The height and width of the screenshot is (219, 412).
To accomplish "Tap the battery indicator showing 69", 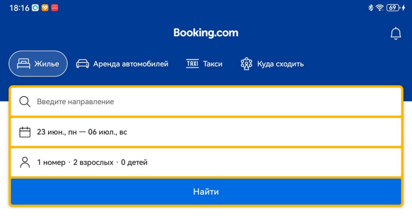I will [394, 8].
